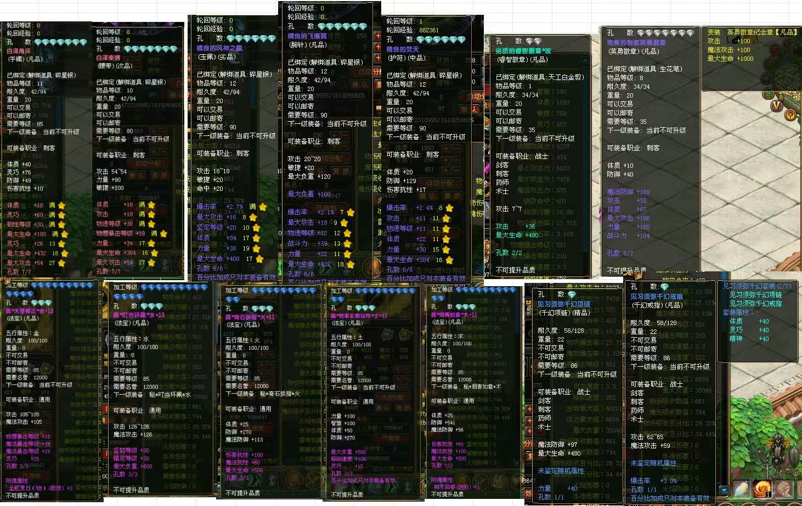Click the 防御 +129 stat
The width and height of the screenshot is (802, 506).
click(401, 181)
